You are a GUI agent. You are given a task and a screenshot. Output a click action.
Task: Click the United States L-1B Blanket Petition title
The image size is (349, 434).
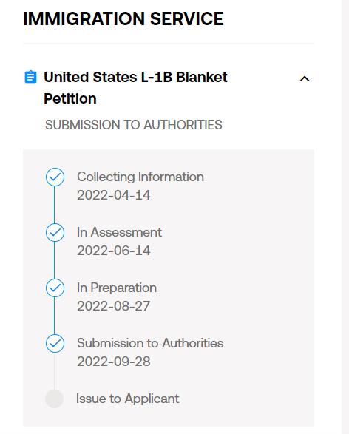click(135, 88)
